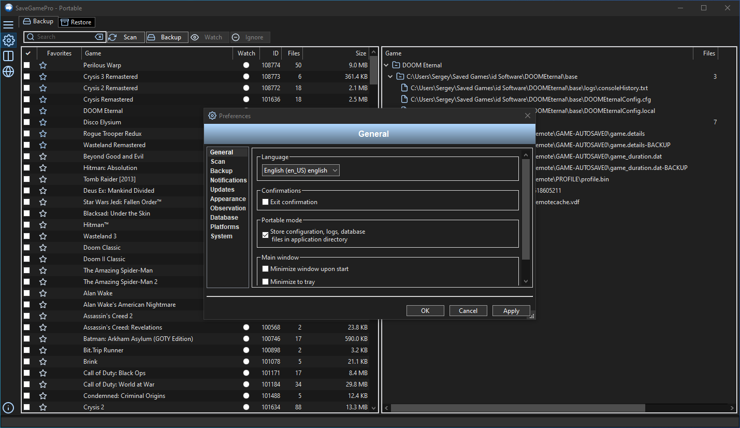
Task: Click Apply in Preferences dialog
Action: [x=511, y=311]
